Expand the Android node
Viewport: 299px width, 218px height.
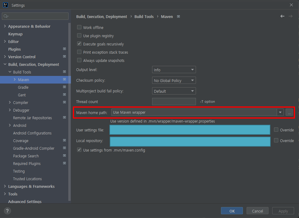point(10,125)
